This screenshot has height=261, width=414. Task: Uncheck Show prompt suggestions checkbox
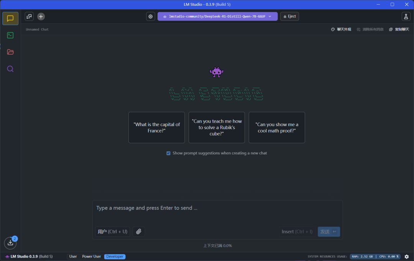pyautogui.click(x=168, y=153)
